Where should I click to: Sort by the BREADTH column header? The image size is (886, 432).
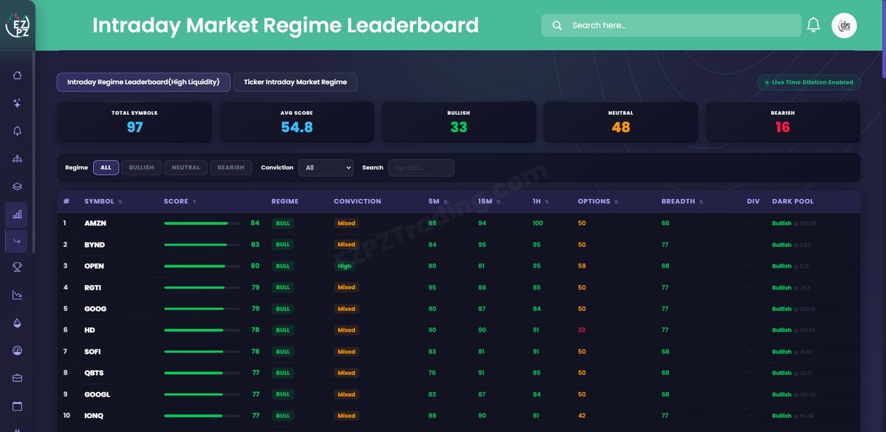[x=682, y=201]
